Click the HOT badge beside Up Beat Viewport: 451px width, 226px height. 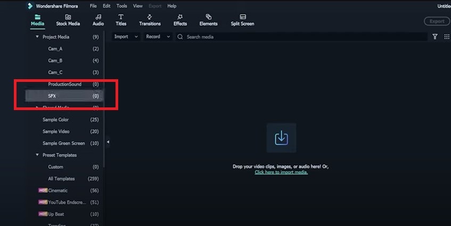[x=43, y=214]
